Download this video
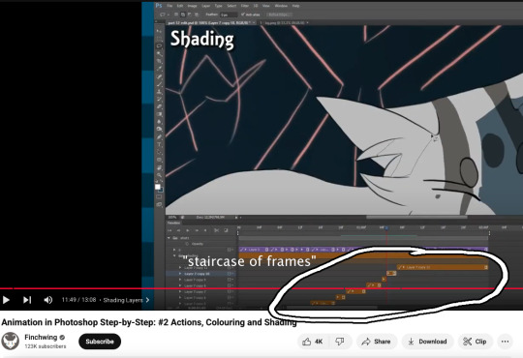Image resolution: width=523 pixels, height=358 pixels. pos(428,342)
